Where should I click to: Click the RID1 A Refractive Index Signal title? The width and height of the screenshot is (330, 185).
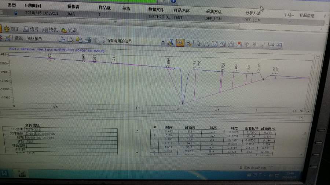[56, 50]
